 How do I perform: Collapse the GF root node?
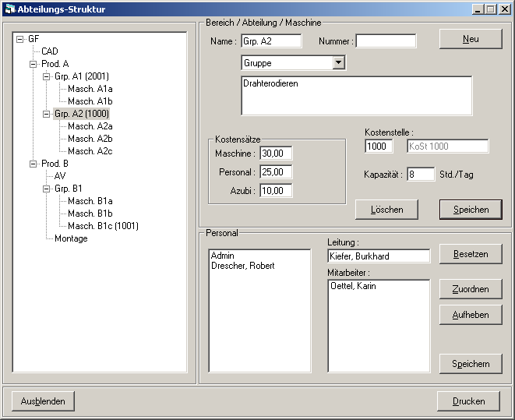(20, 39)
